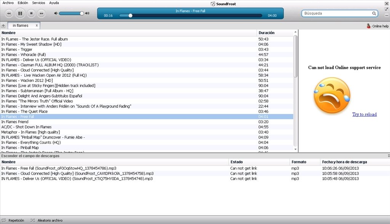This screenshot has width=390, height=224.
Task: Select 'In Flames - The Quiet Place'
Action: (x=147, y=111)
